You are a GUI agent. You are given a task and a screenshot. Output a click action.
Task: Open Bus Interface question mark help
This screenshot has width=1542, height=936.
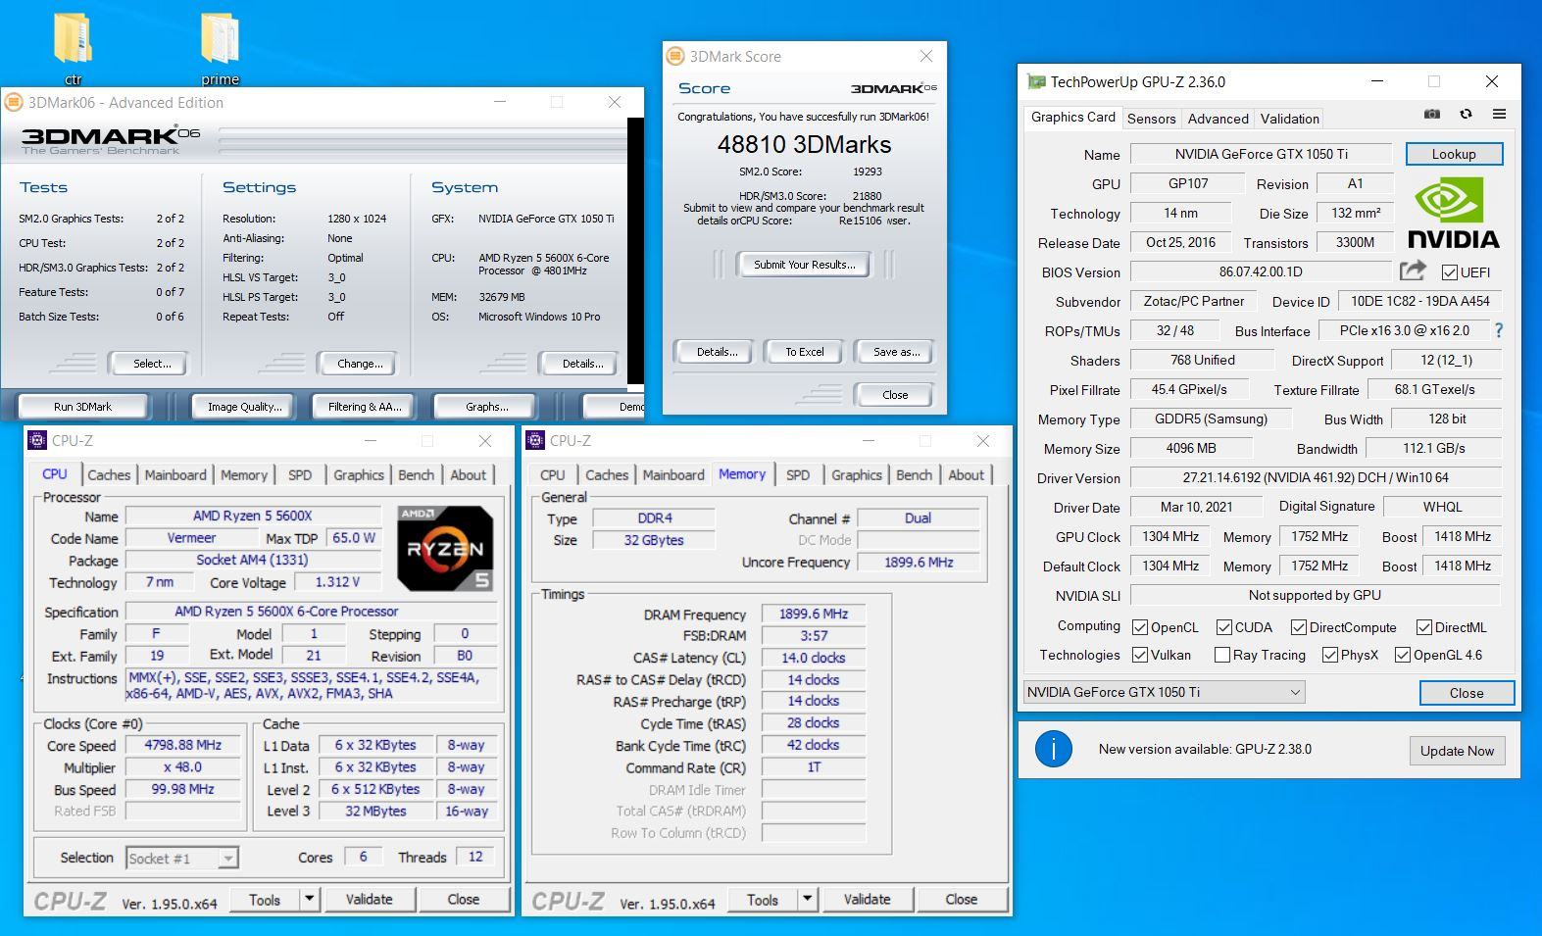[x=1498, y=331]
